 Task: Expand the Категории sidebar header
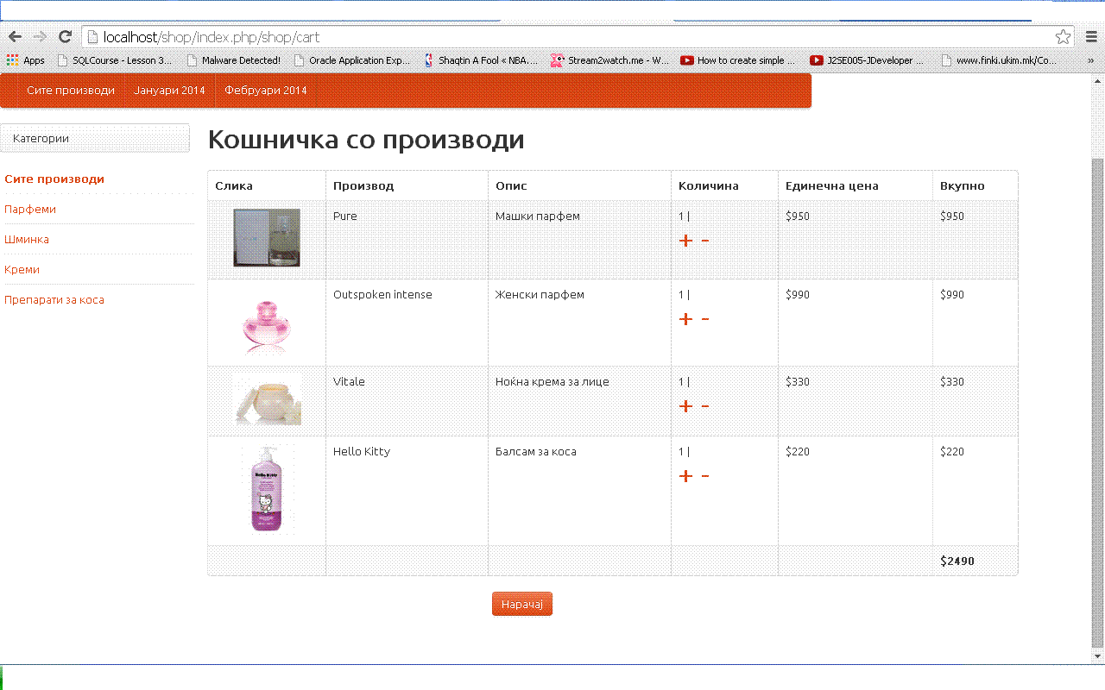pyautogui.click(x=95, y=138)
